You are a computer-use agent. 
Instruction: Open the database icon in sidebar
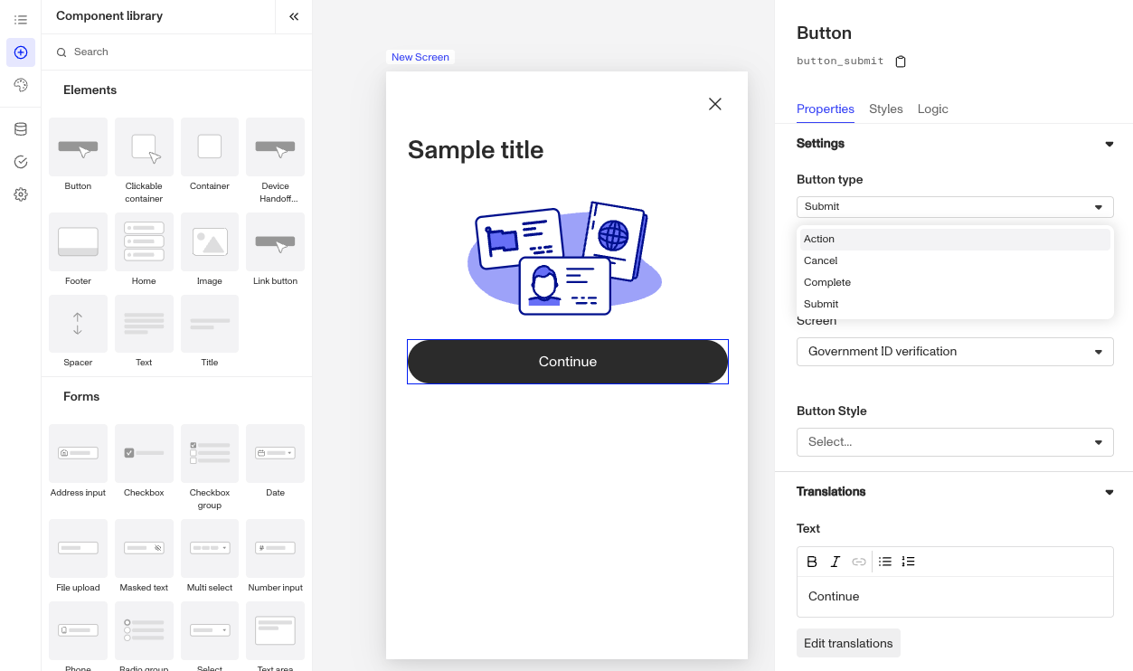pos(21,129)
